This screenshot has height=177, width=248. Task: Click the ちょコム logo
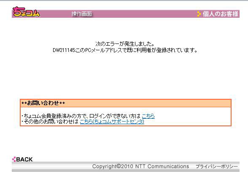[x=26, y=12]
